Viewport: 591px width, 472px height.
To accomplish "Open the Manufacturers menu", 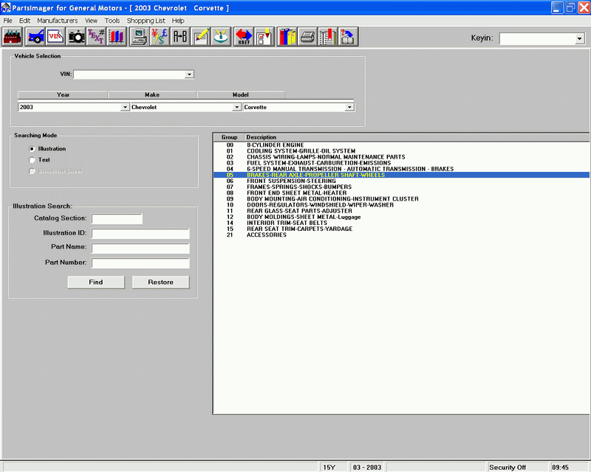I will click(x=58, y=21).
